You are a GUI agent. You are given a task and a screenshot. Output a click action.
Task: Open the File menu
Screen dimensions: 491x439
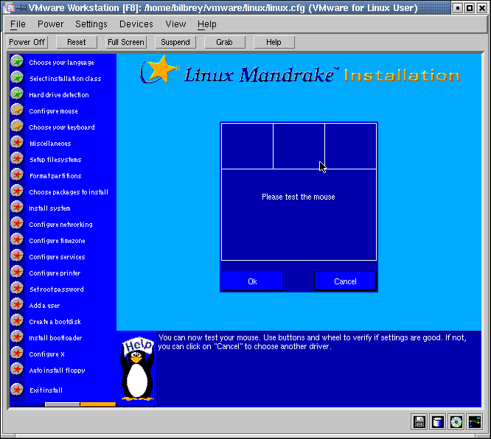pyautogui.click(x=18, y=24)
